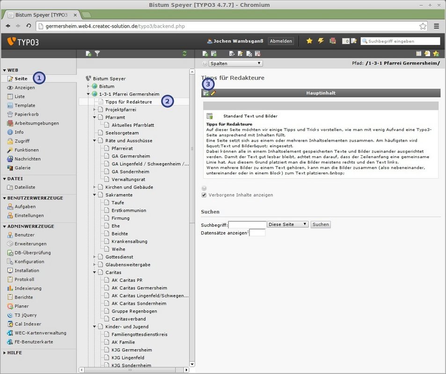The image size is (446, 374).
Task: Refresh the page tree with green arrows icon
Action: tap(185, 54)
